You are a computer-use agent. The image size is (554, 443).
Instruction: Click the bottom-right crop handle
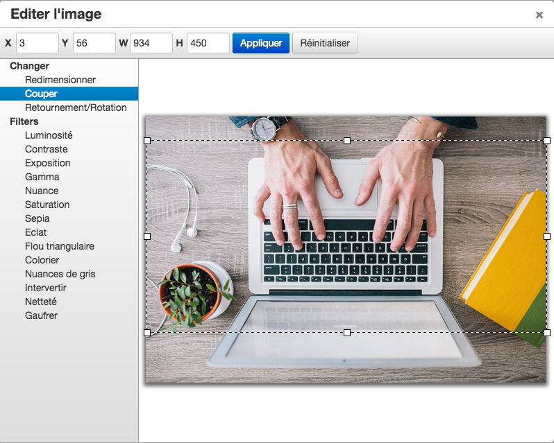click(x=547, y=333)
